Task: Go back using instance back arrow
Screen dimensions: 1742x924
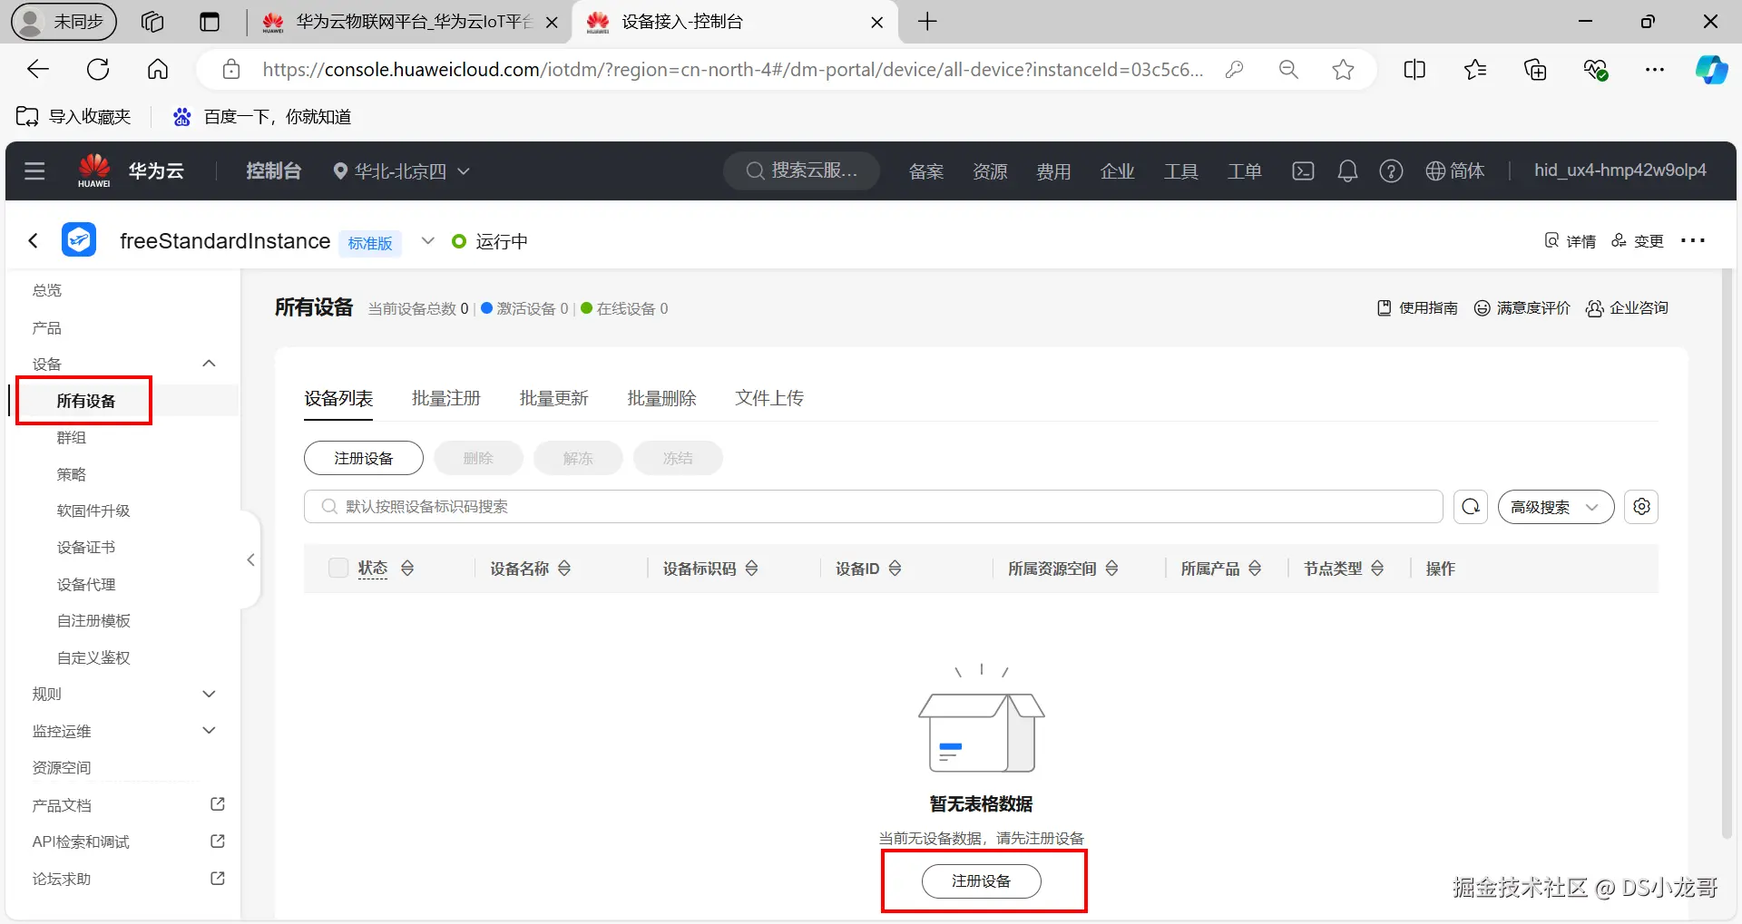Action: tap(34, 240)
